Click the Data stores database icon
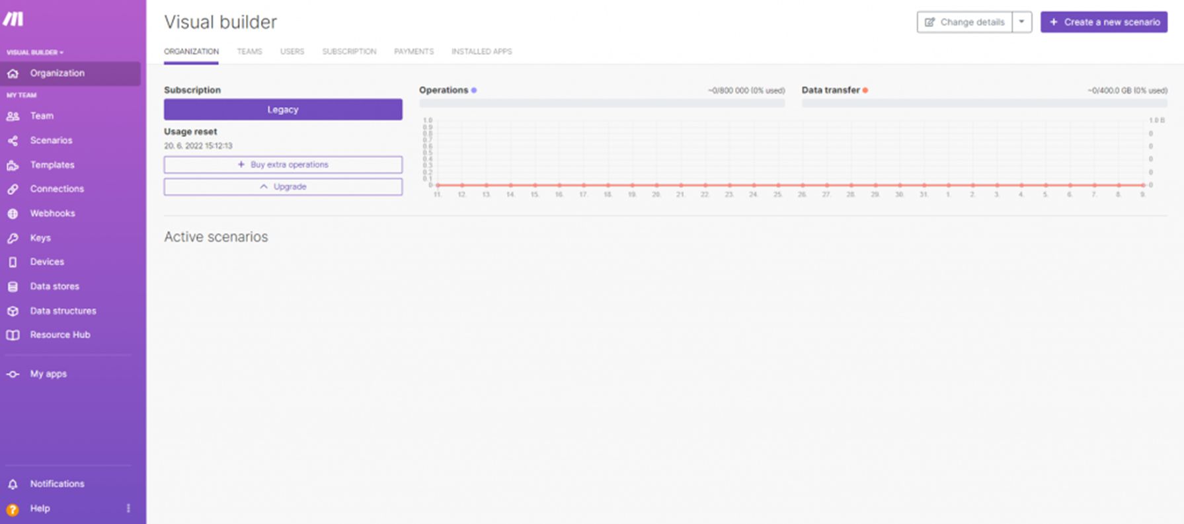This screenshot has height=524, width=1184. tap(13, 287)
